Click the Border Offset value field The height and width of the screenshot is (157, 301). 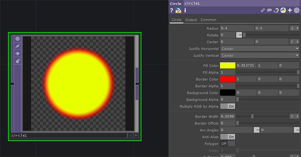tap(228, 123)
